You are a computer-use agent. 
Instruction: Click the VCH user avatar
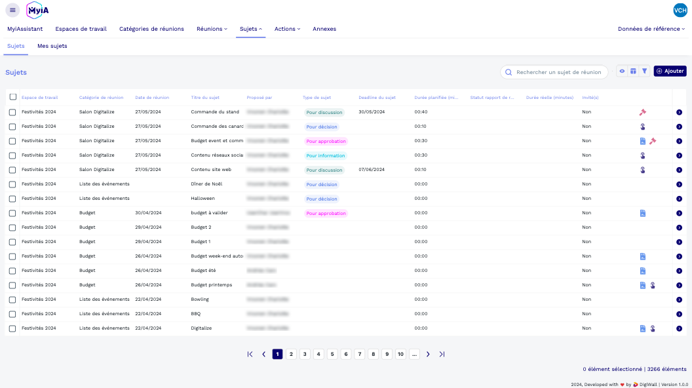680,10
